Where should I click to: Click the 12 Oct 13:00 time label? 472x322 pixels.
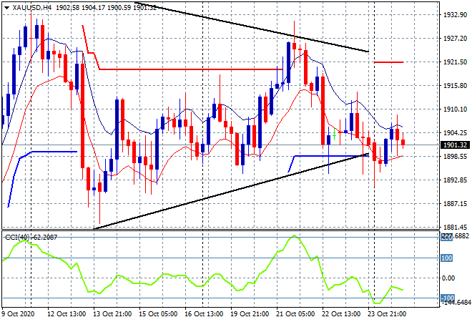(x=67, y=314)
